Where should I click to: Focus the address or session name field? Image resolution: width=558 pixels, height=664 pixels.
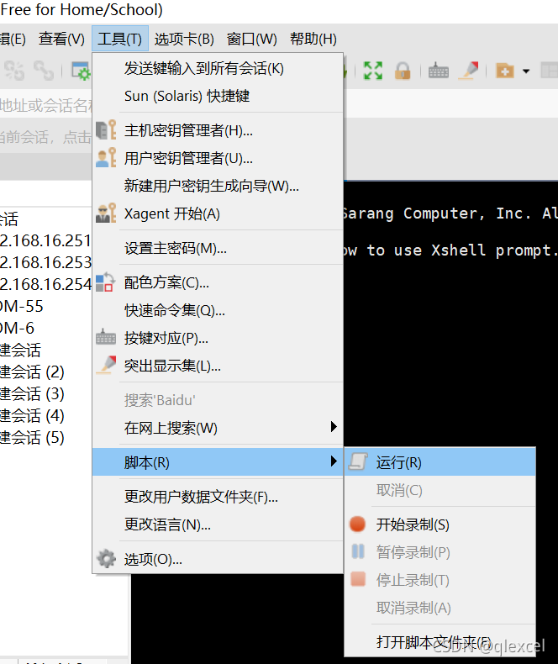point(45,105)
